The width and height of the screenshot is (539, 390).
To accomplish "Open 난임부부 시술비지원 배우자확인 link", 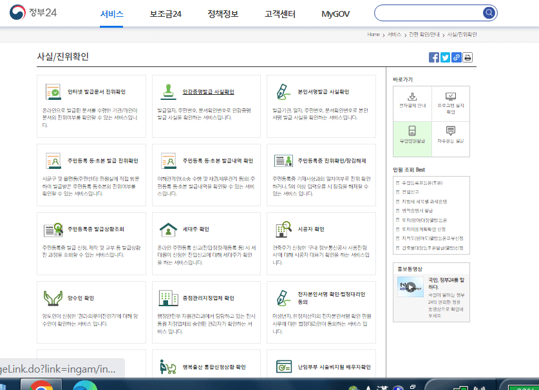I will pos(334,367).
